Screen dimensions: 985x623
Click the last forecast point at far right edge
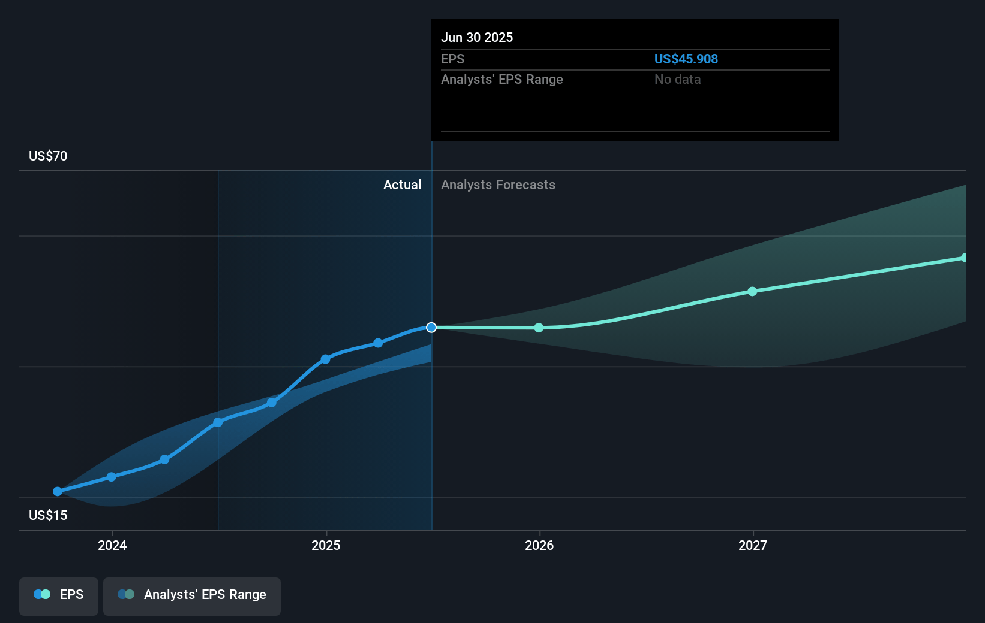click(x=964, y=258)
